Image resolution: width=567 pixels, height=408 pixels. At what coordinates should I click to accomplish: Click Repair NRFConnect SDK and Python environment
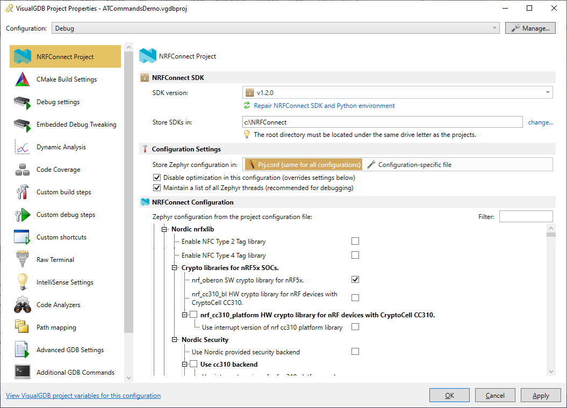pyautogui.click(x=324, y=106)
